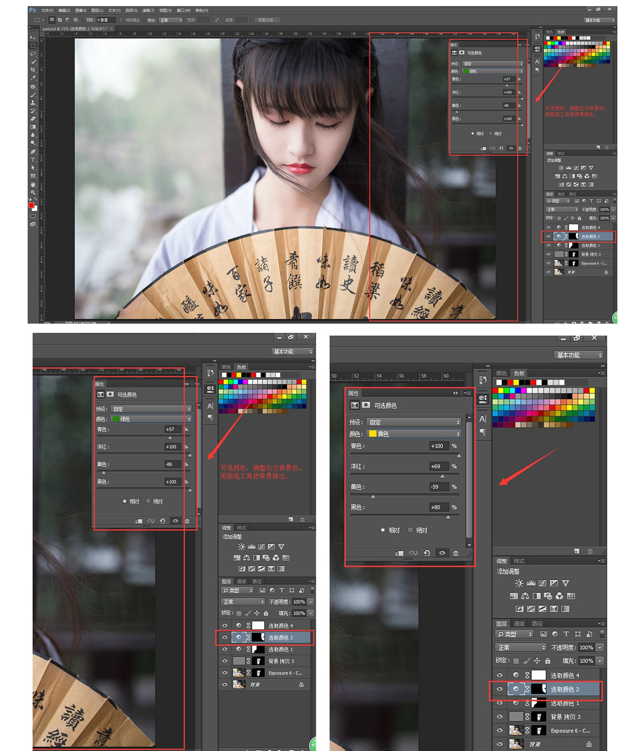The width and height of the screenshot is (637, 751).
Task: Toggle the 消除锯齿 checkbox in the options bar
Action: [x=121, y=20]
